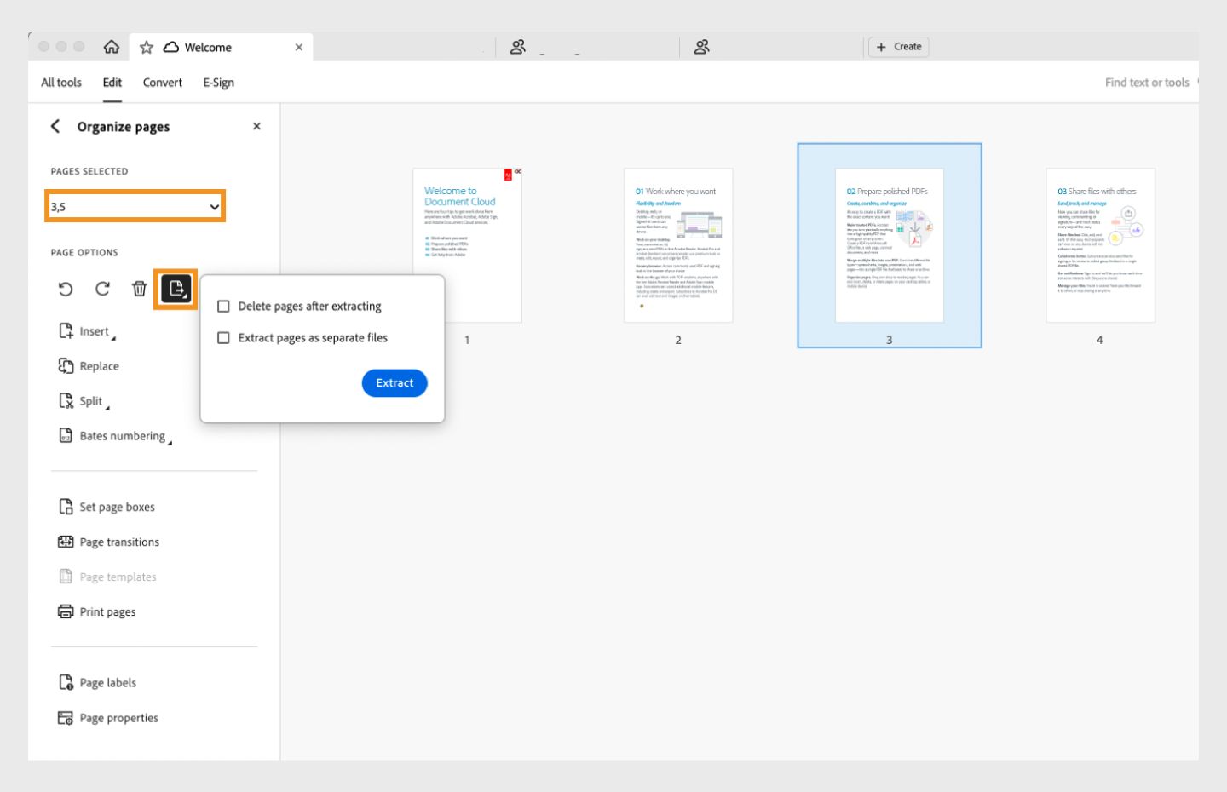The height and width of the screenshot is (792, 1227).
Task: Expand the Split options
Action: click(89, 400)
